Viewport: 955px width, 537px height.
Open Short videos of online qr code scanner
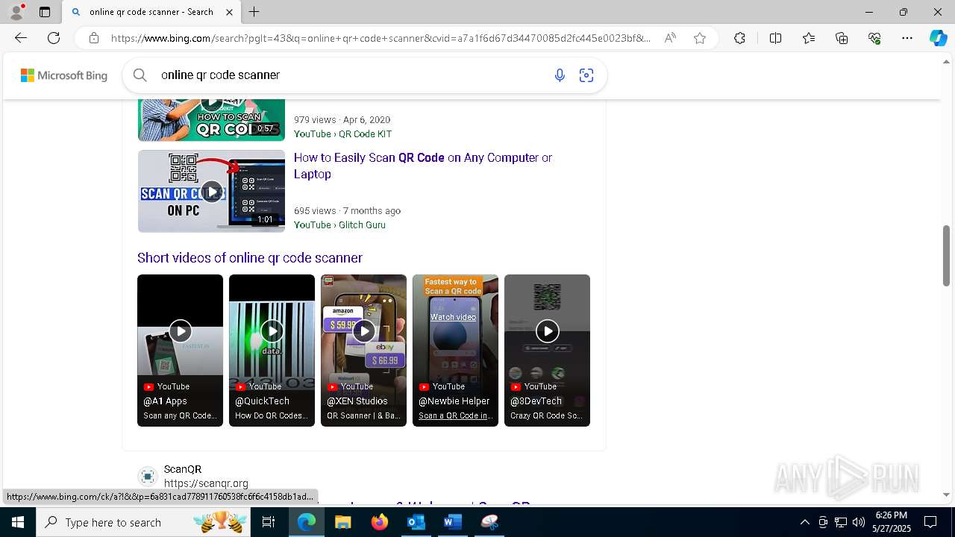tap(250, 258)
